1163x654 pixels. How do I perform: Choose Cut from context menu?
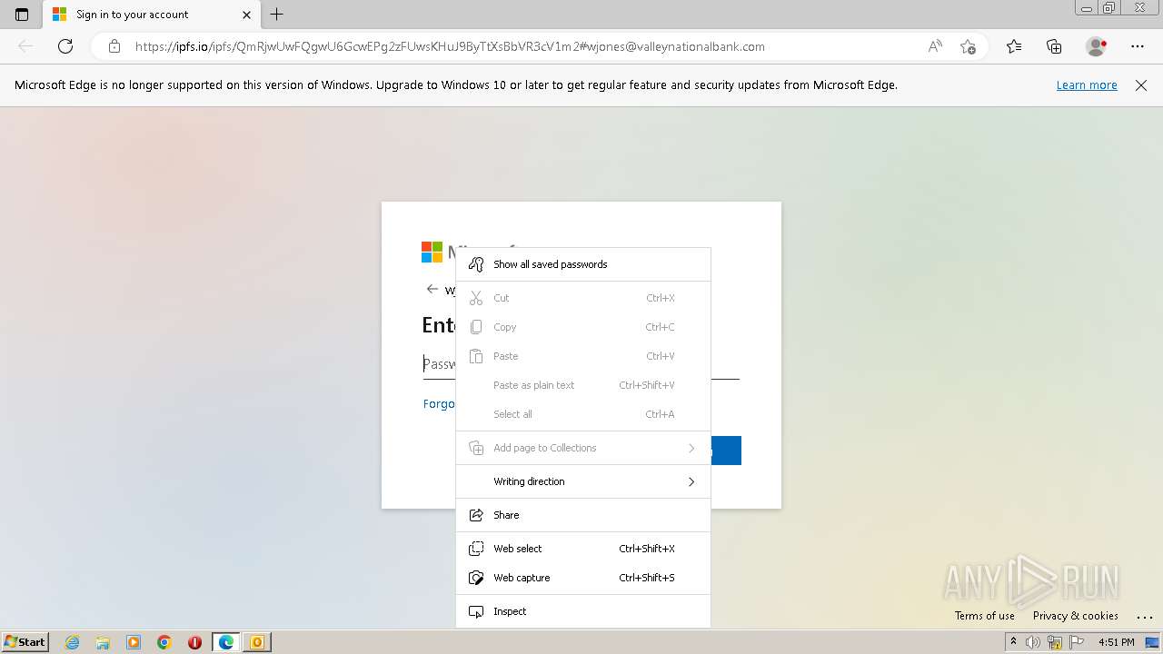[x=583, y=298]
